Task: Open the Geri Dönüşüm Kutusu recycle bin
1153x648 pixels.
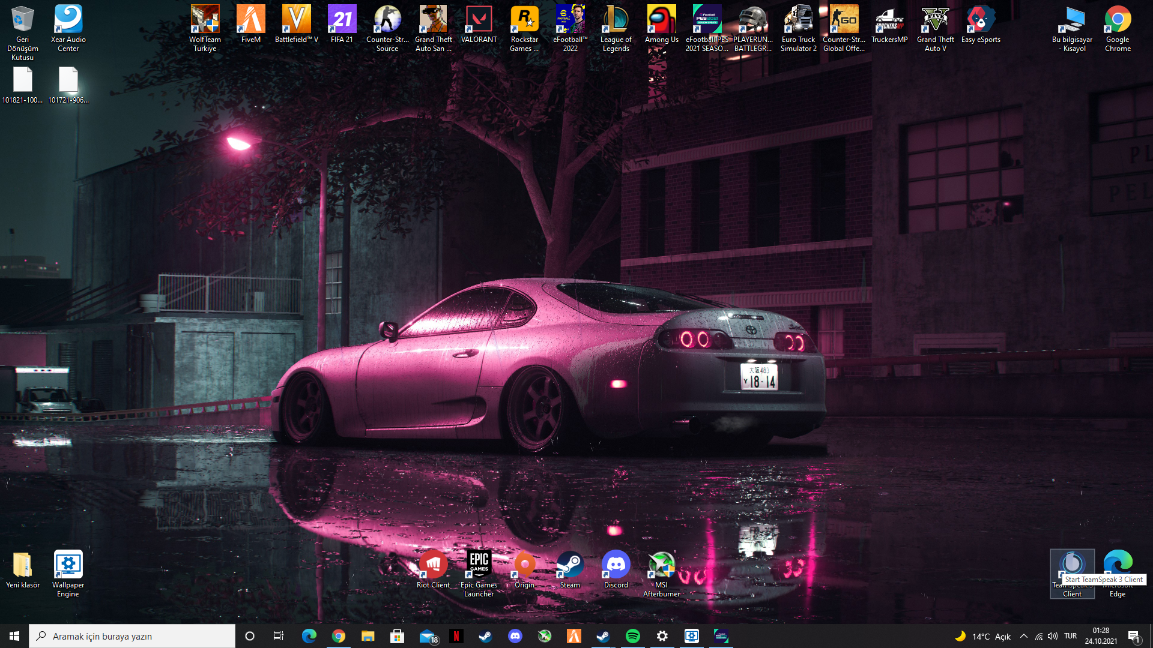Action: pyautogui.click(x=22, y=32)
